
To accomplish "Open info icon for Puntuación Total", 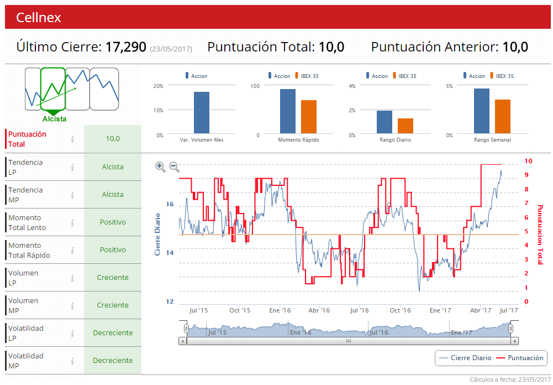I will pos(72,139).
